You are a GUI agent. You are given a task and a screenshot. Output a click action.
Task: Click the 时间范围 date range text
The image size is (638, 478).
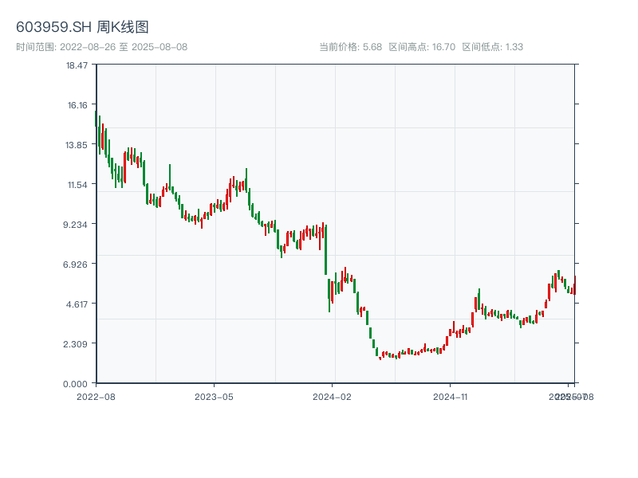tap(101, 47)
